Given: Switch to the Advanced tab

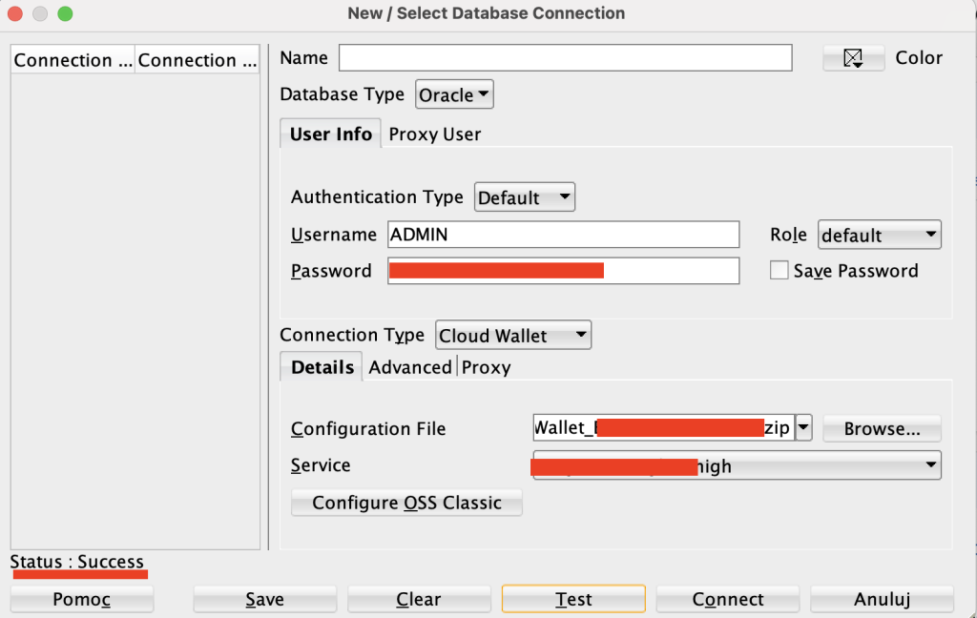Looking at the screenshot, I should tap(410, 367).
